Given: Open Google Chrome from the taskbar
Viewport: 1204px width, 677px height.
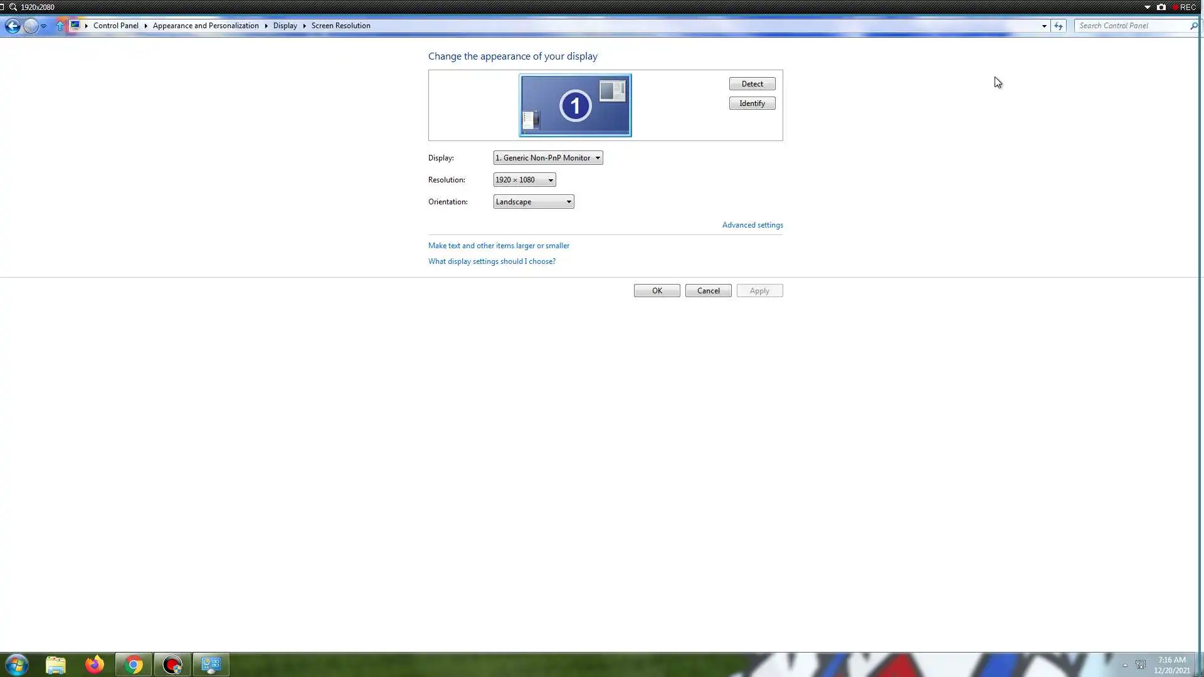Looking at the screenshot, I should point(134,664).
